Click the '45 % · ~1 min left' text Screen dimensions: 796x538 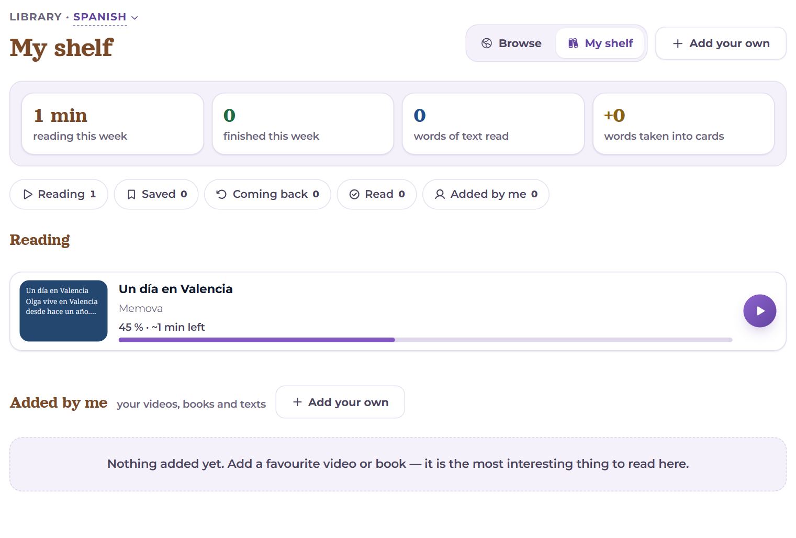click(x=162, y=327)
